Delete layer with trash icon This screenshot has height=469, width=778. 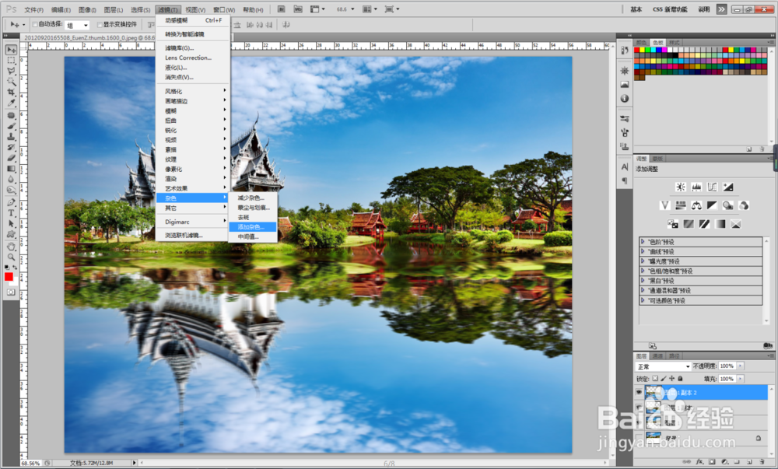[x=761, y=461]
